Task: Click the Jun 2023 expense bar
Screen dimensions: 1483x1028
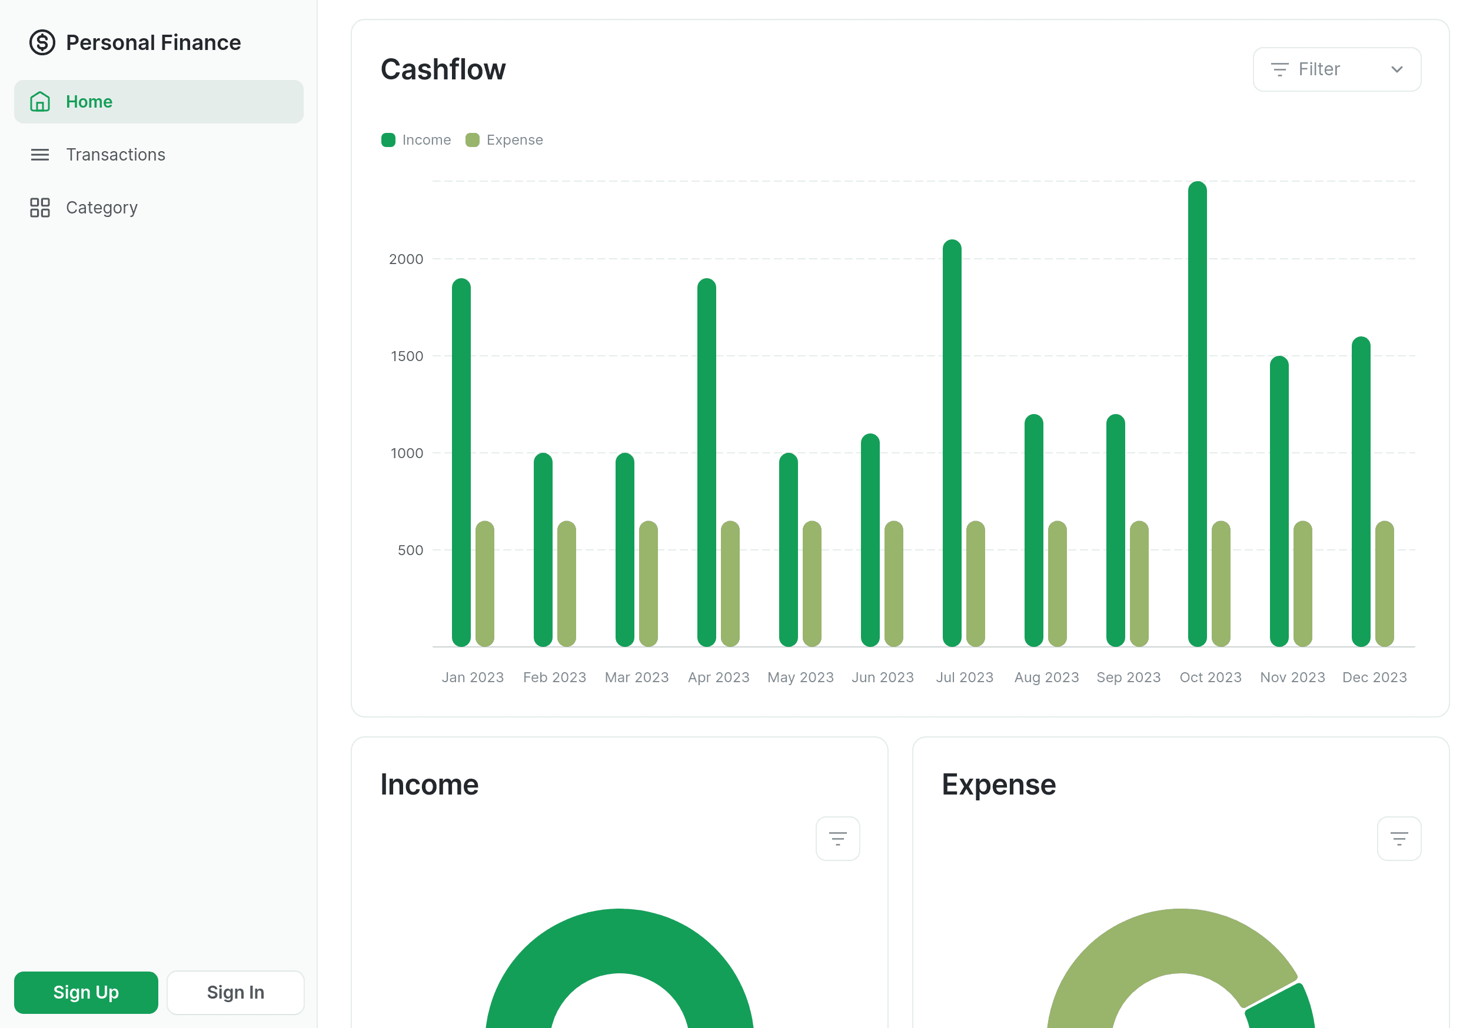Action: pos(893,583)
